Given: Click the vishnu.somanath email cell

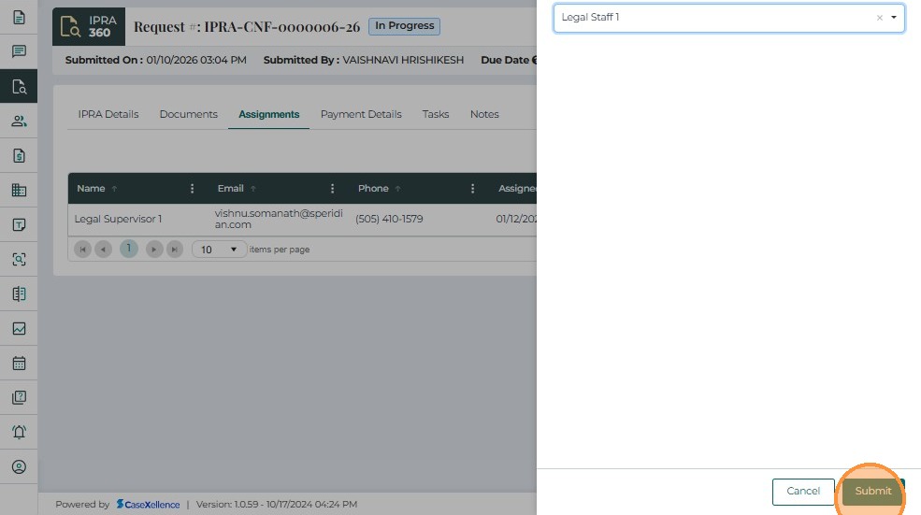Looking at the screenshot, I should point(279,219).
